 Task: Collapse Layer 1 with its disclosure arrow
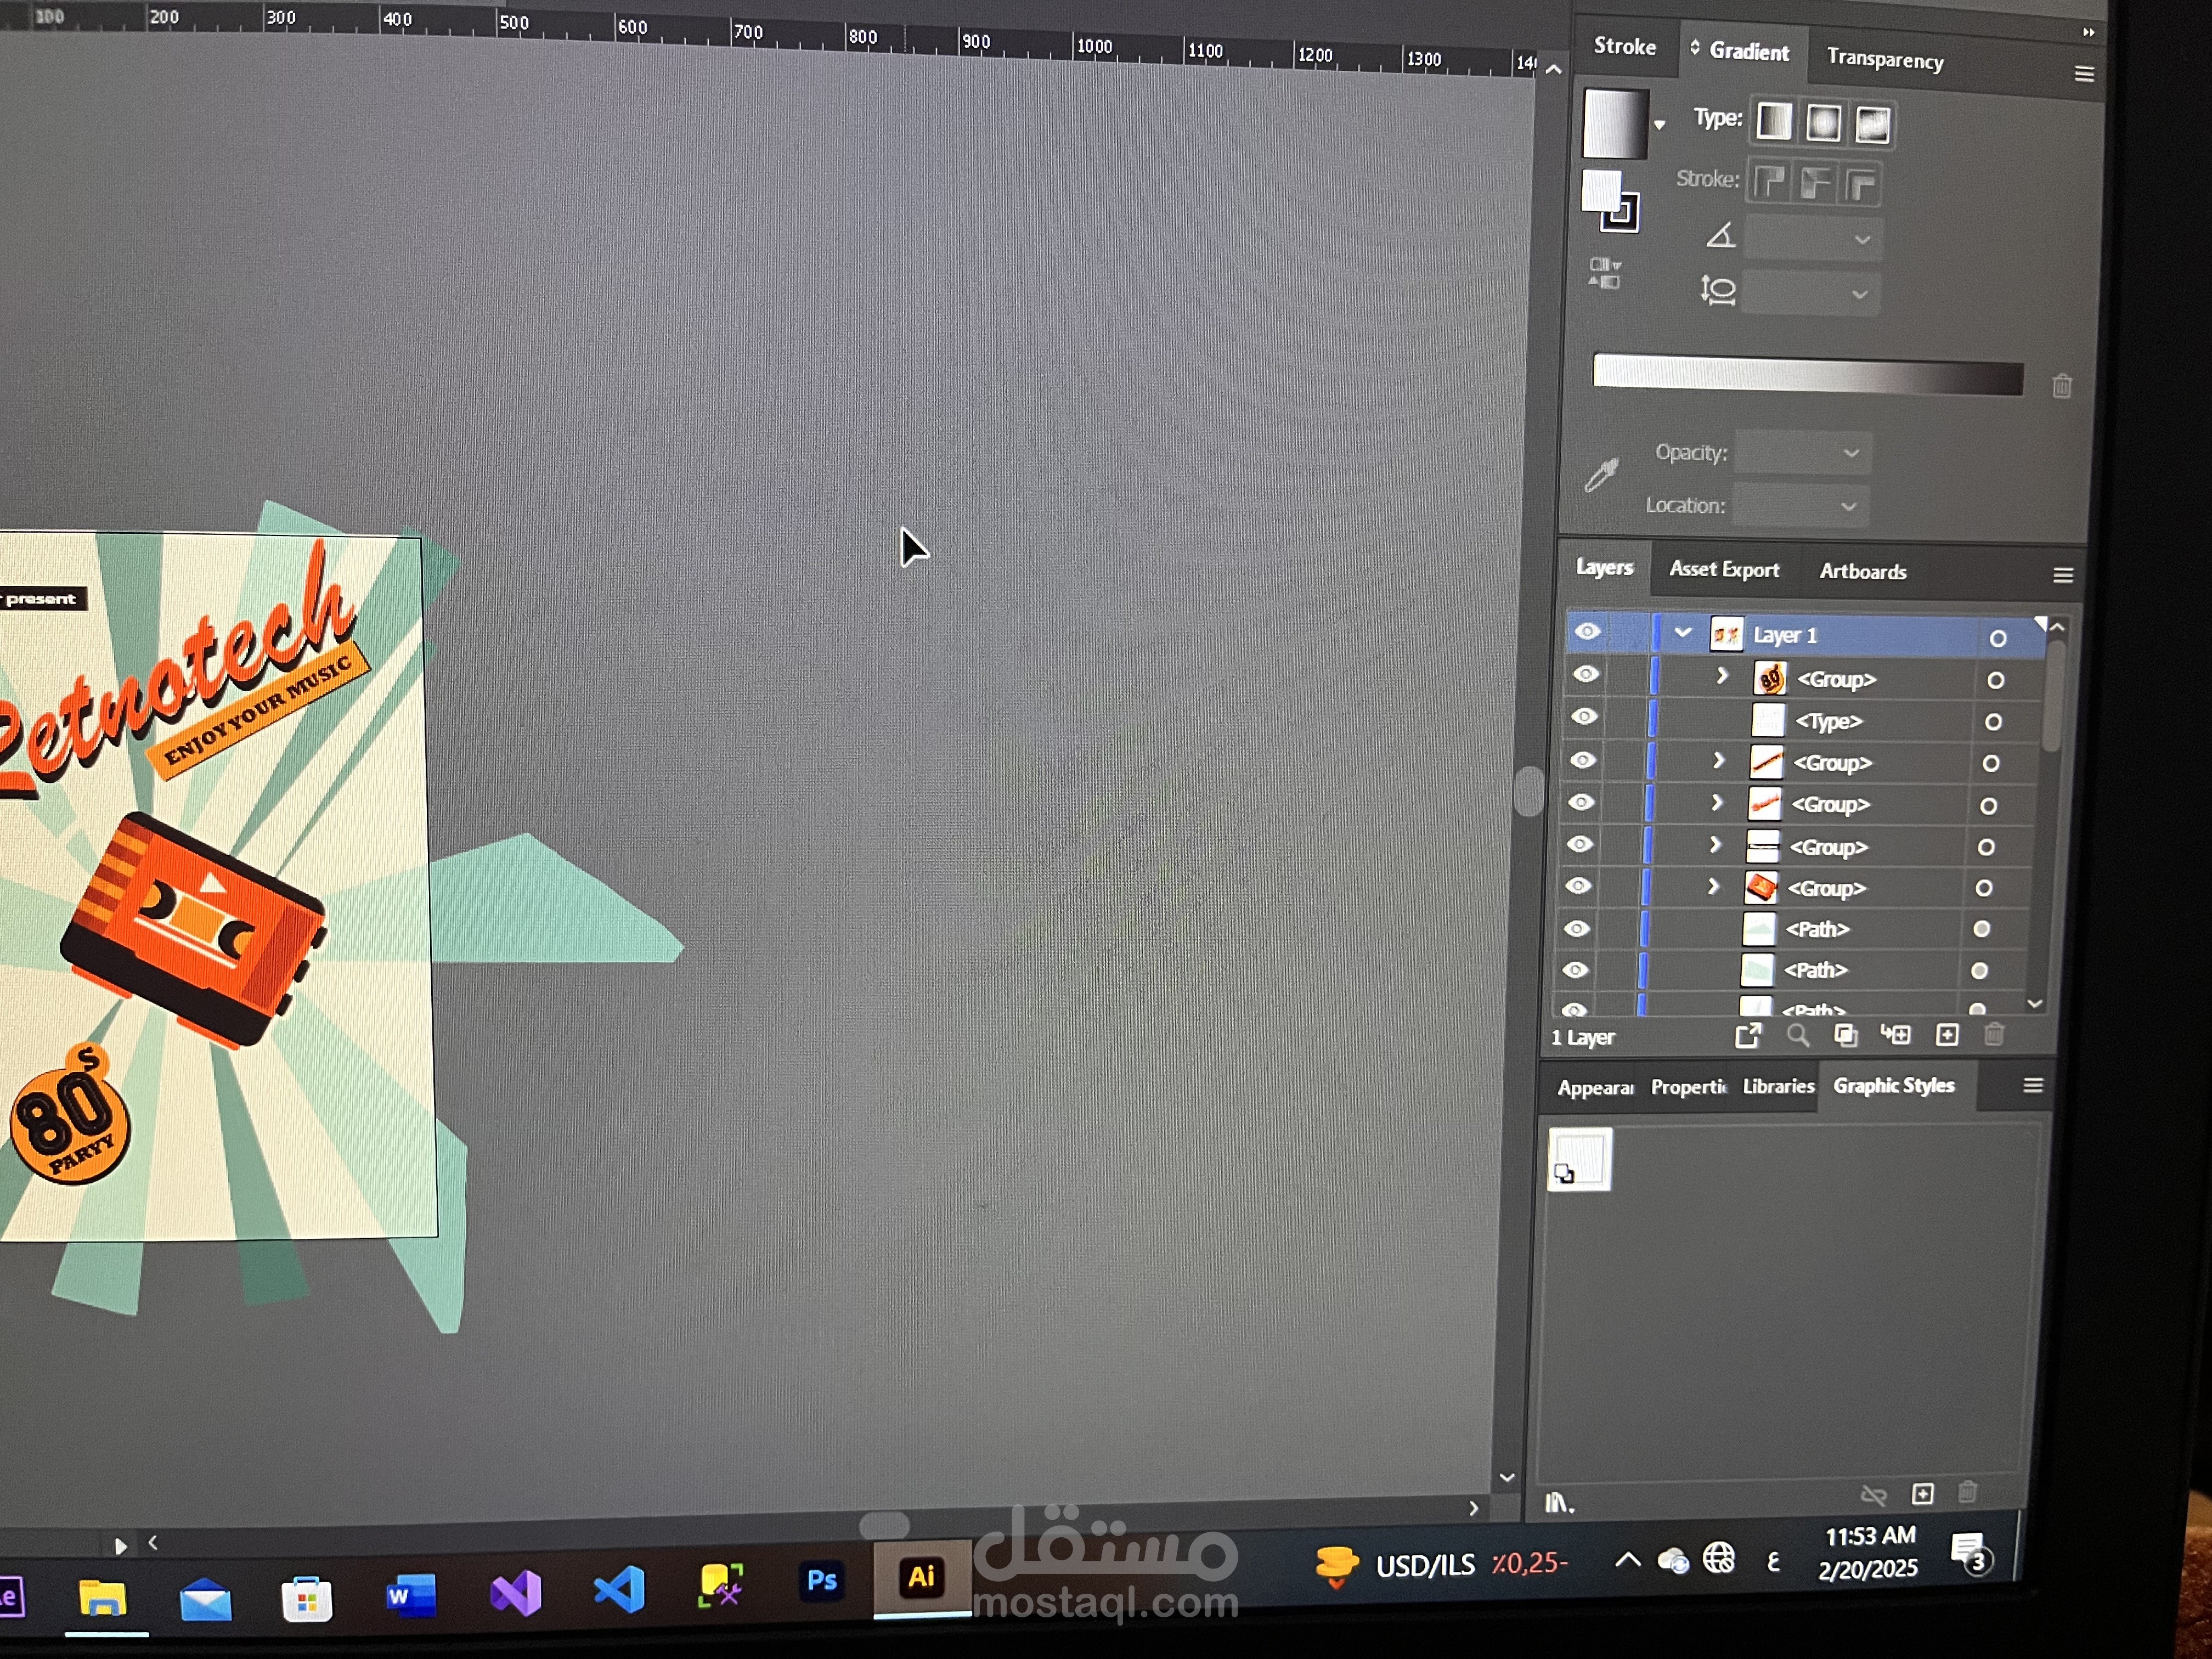tap(1683, 632)
